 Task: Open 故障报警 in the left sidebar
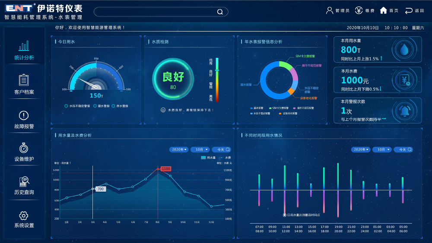[x=24, y=120]
